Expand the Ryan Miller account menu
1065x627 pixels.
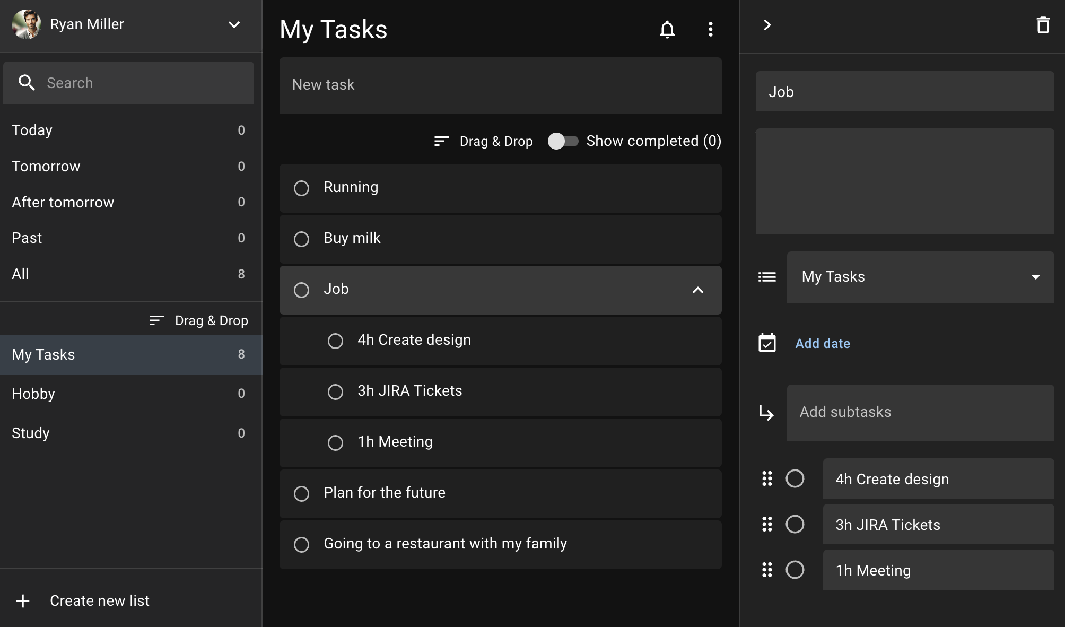click(x=234, y=24)
